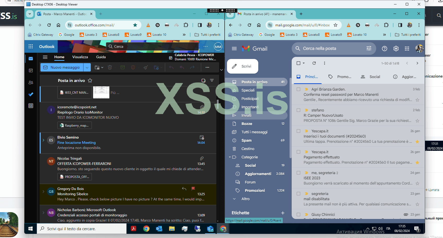
Task: Open Gmail Social inbox tab
Action: (x=370, y=77)
